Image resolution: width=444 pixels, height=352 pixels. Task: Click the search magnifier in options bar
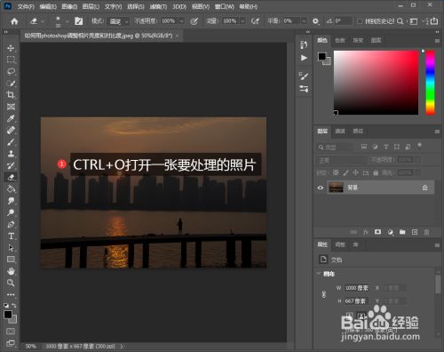[400, 21]
